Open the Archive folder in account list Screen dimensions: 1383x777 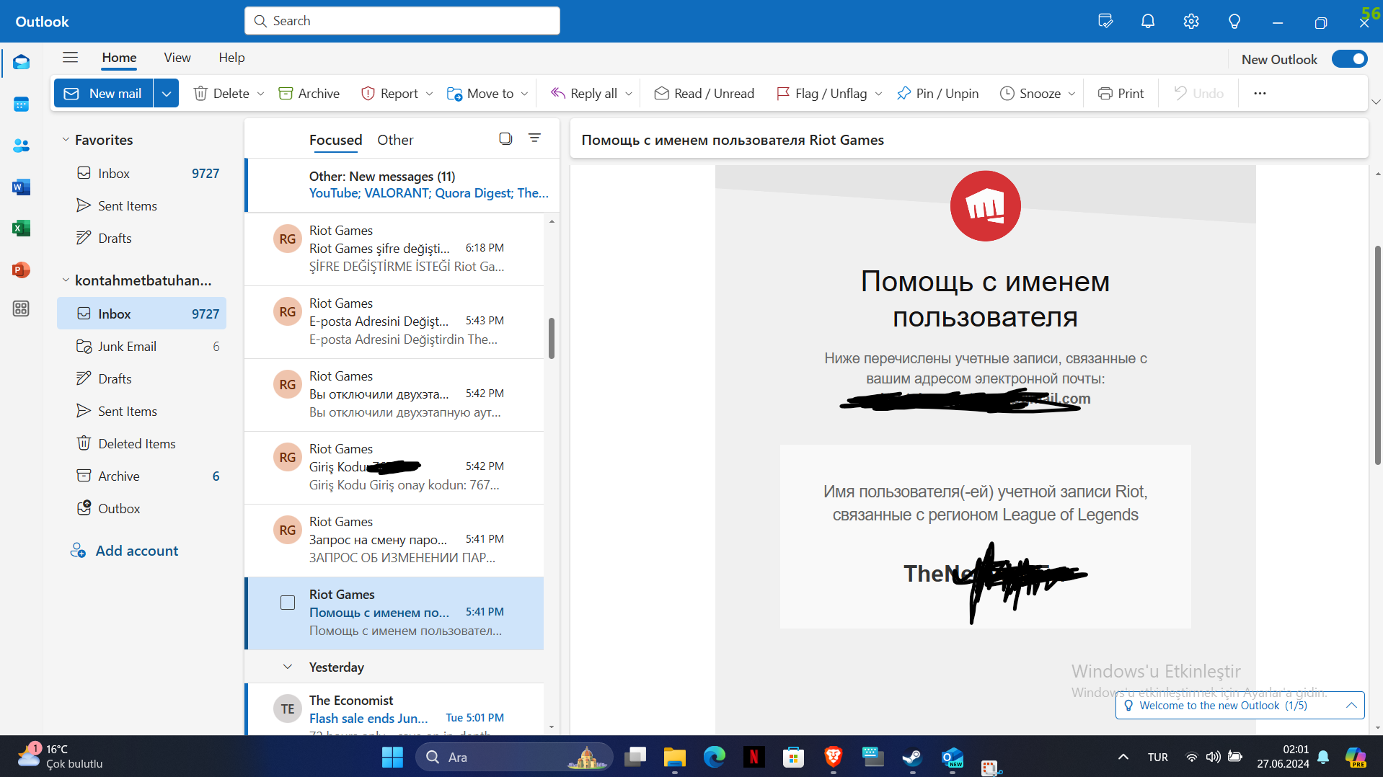click(x=141, y=476)
